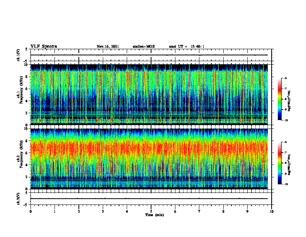Click the time axis tick label "6"
Image resolution: width=306 pixels, height=237 pixels.
tap(175, 211)
